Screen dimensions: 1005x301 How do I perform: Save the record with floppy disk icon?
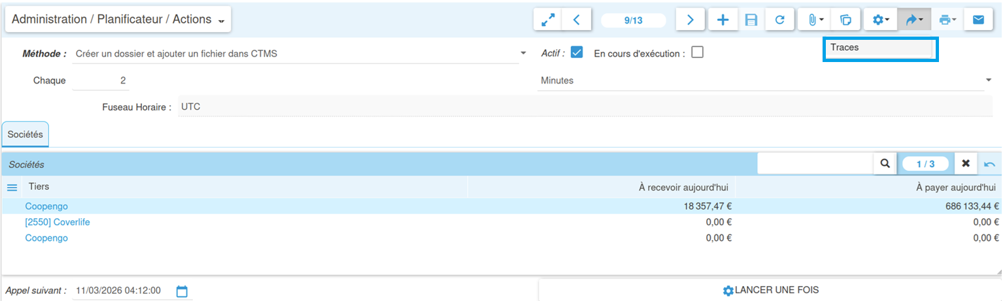coord(751,20)
